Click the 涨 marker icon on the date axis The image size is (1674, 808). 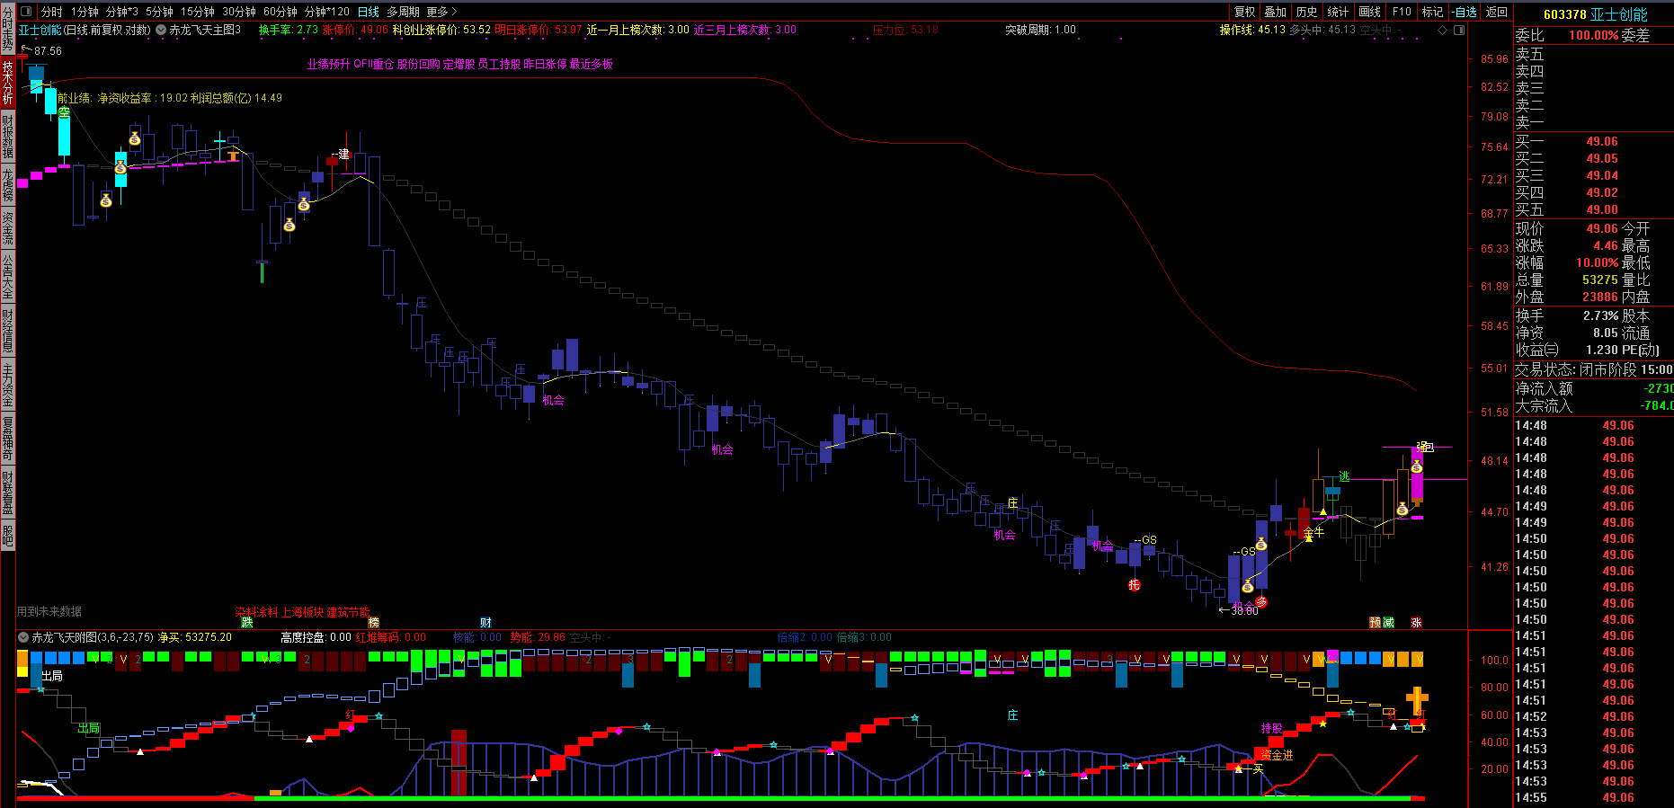click(x=1417, y=623)
